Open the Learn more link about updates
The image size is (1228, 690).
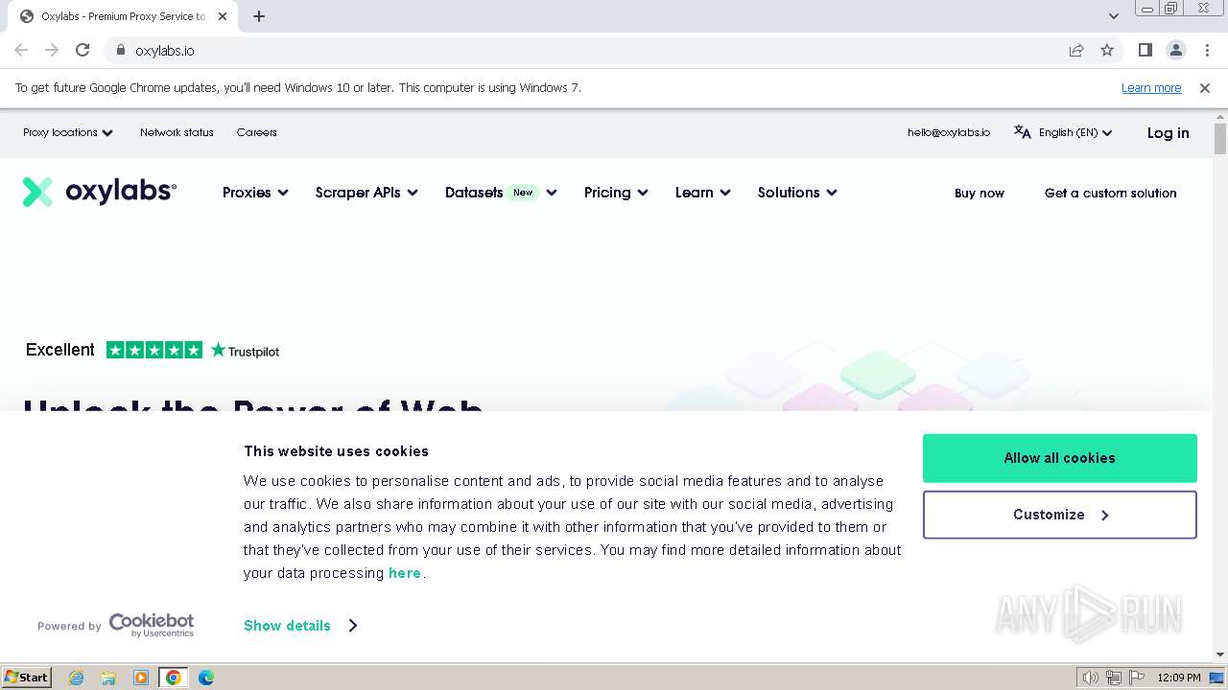(x=1151, y=87)
